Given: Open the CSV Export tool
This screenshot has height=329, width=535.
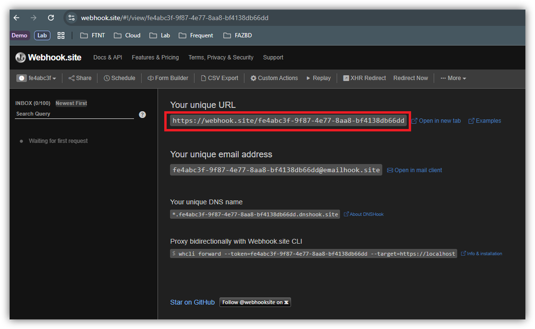Looking at the screenshot, I should (220, 78).
